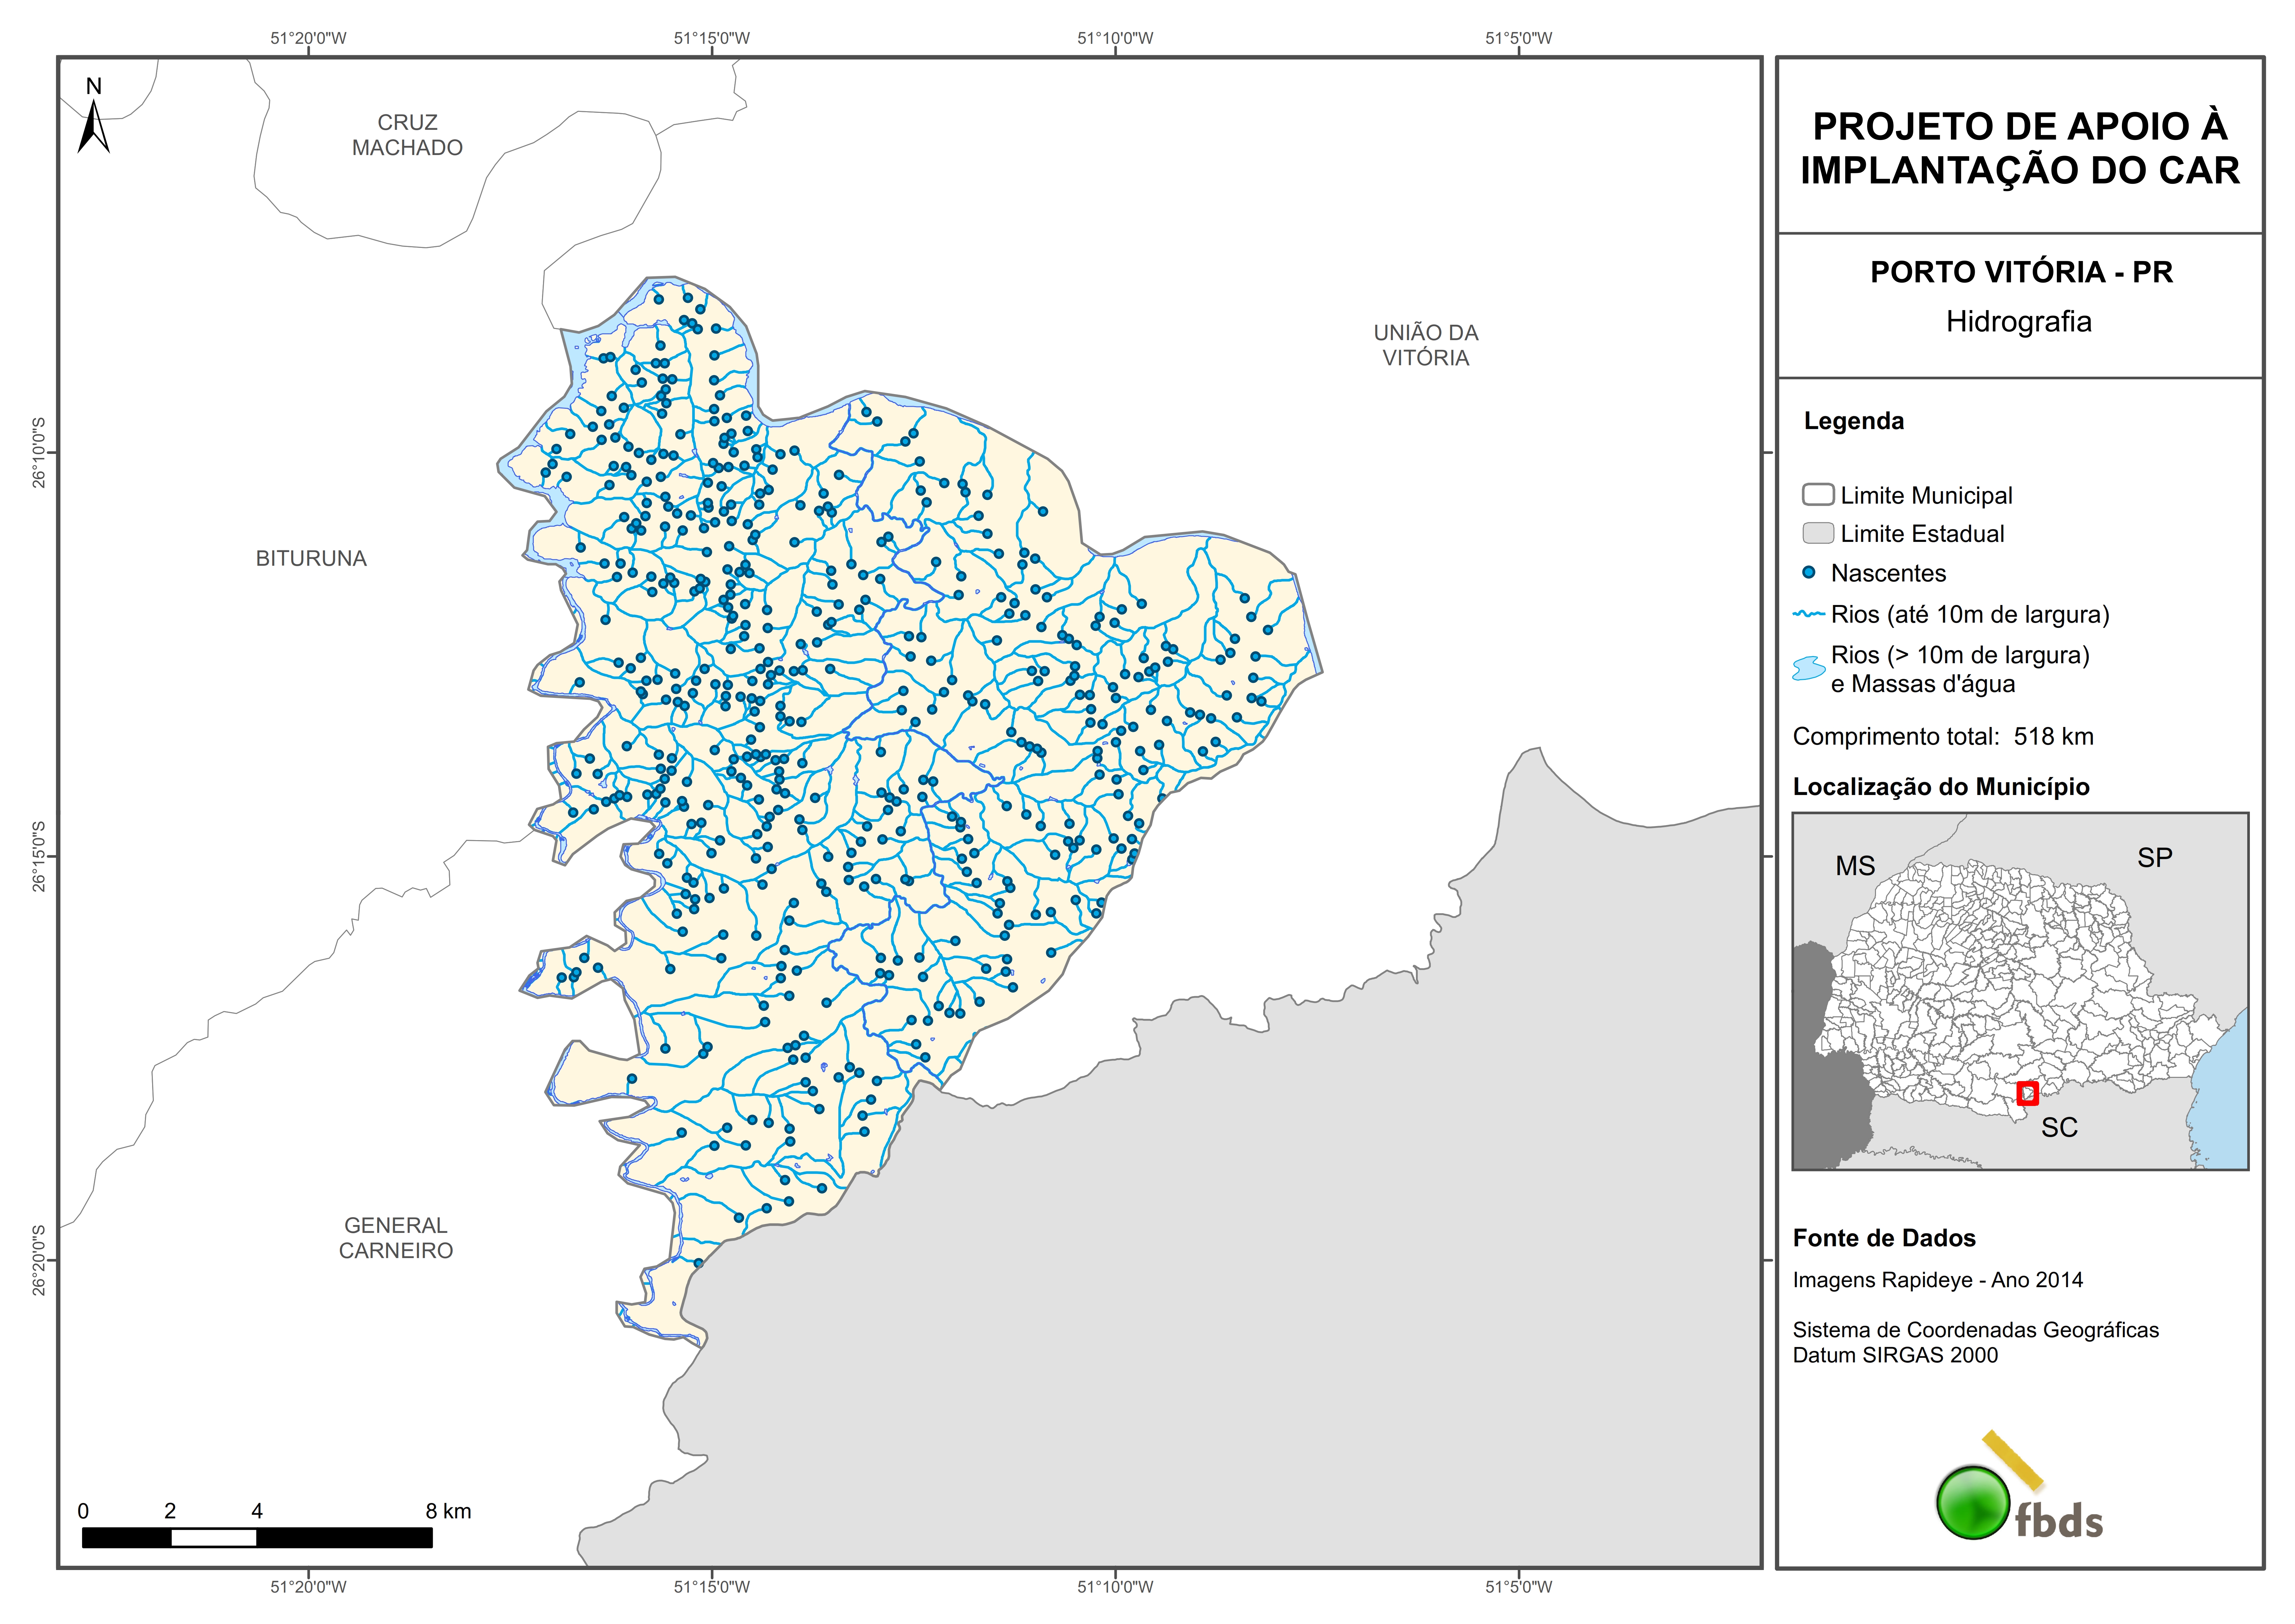
Task: Click the GENERAL CARNEIRO map label
Action: 396,1238
